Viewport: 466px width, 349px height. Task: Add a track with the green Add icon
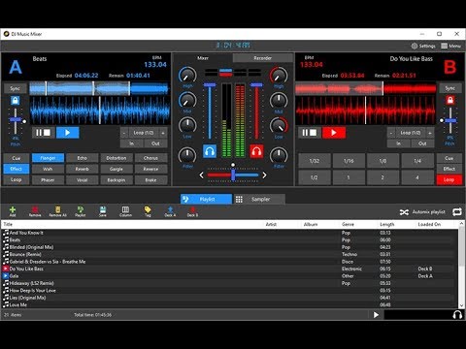[13, 211]
